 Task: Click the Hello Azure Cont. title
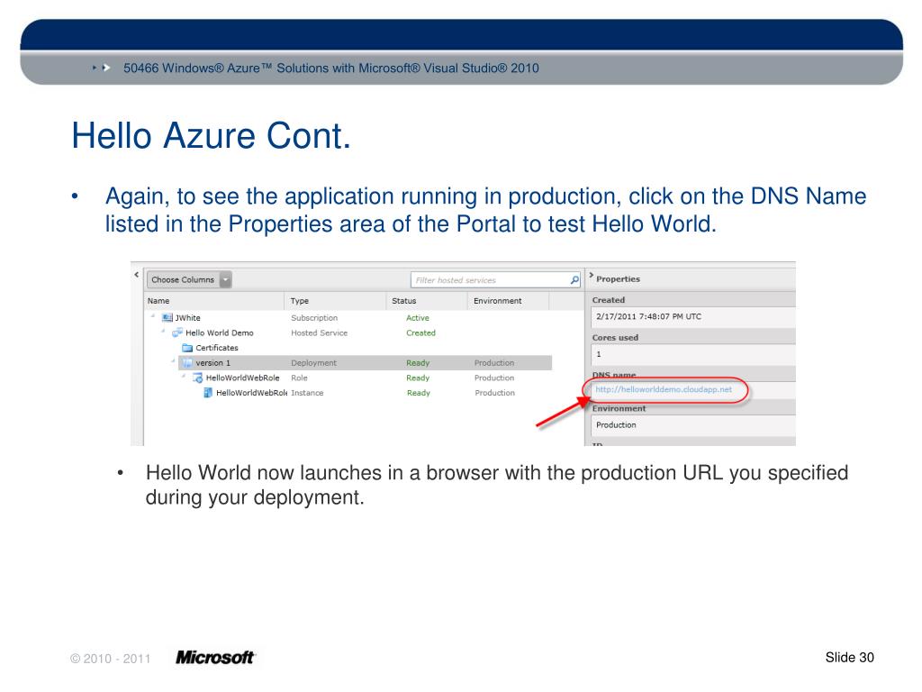[x=211, y=136]
